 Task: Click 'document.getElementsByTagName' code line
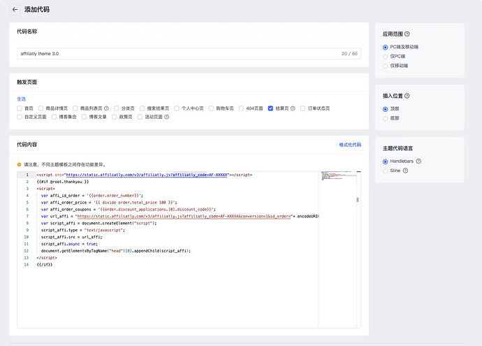116,251
